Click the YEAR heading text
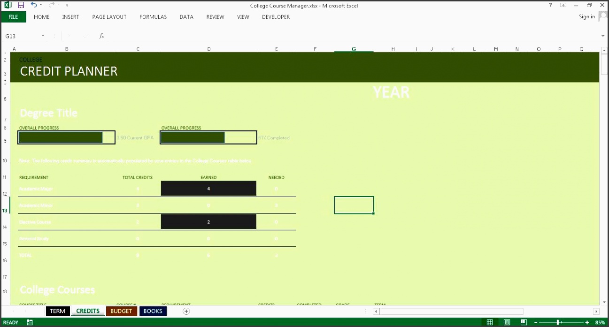Viewport: 609px width, 327px height. click(x=391, y=92)
